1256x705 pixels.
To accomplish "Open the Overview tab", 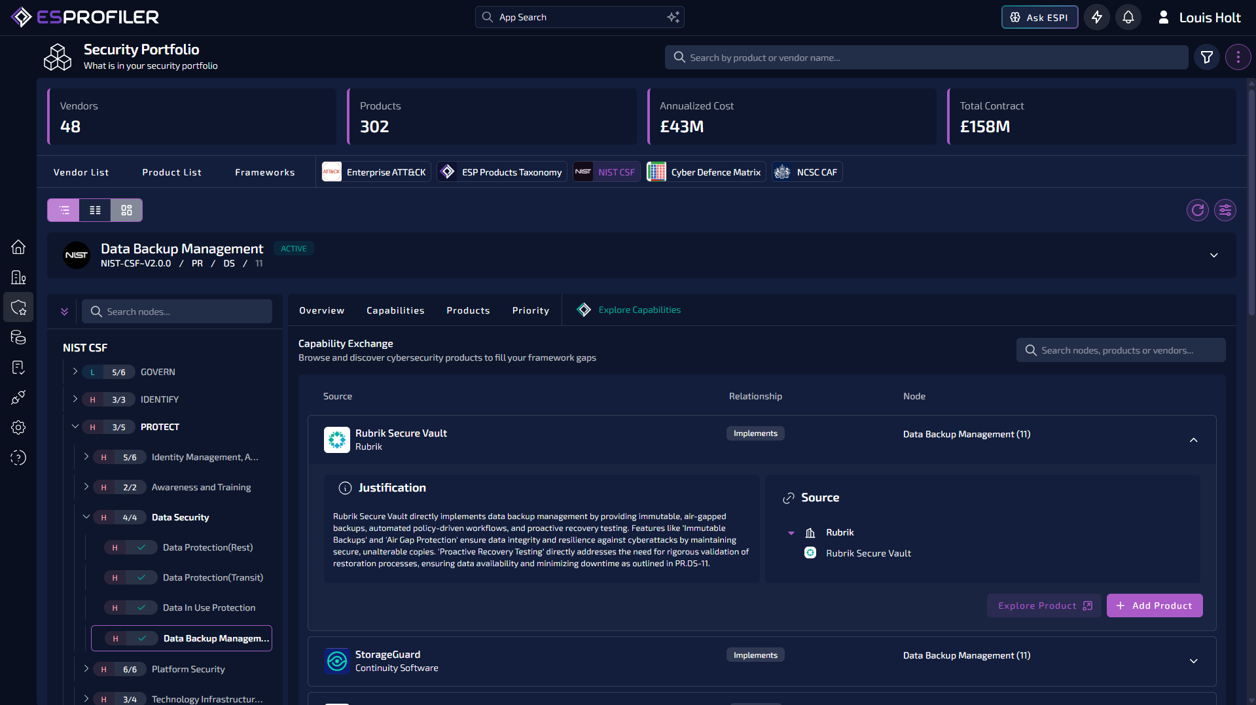I will coord(321,310).
